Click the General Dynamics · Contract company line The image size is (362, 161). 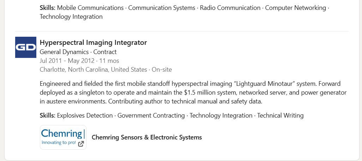[78, 52]
